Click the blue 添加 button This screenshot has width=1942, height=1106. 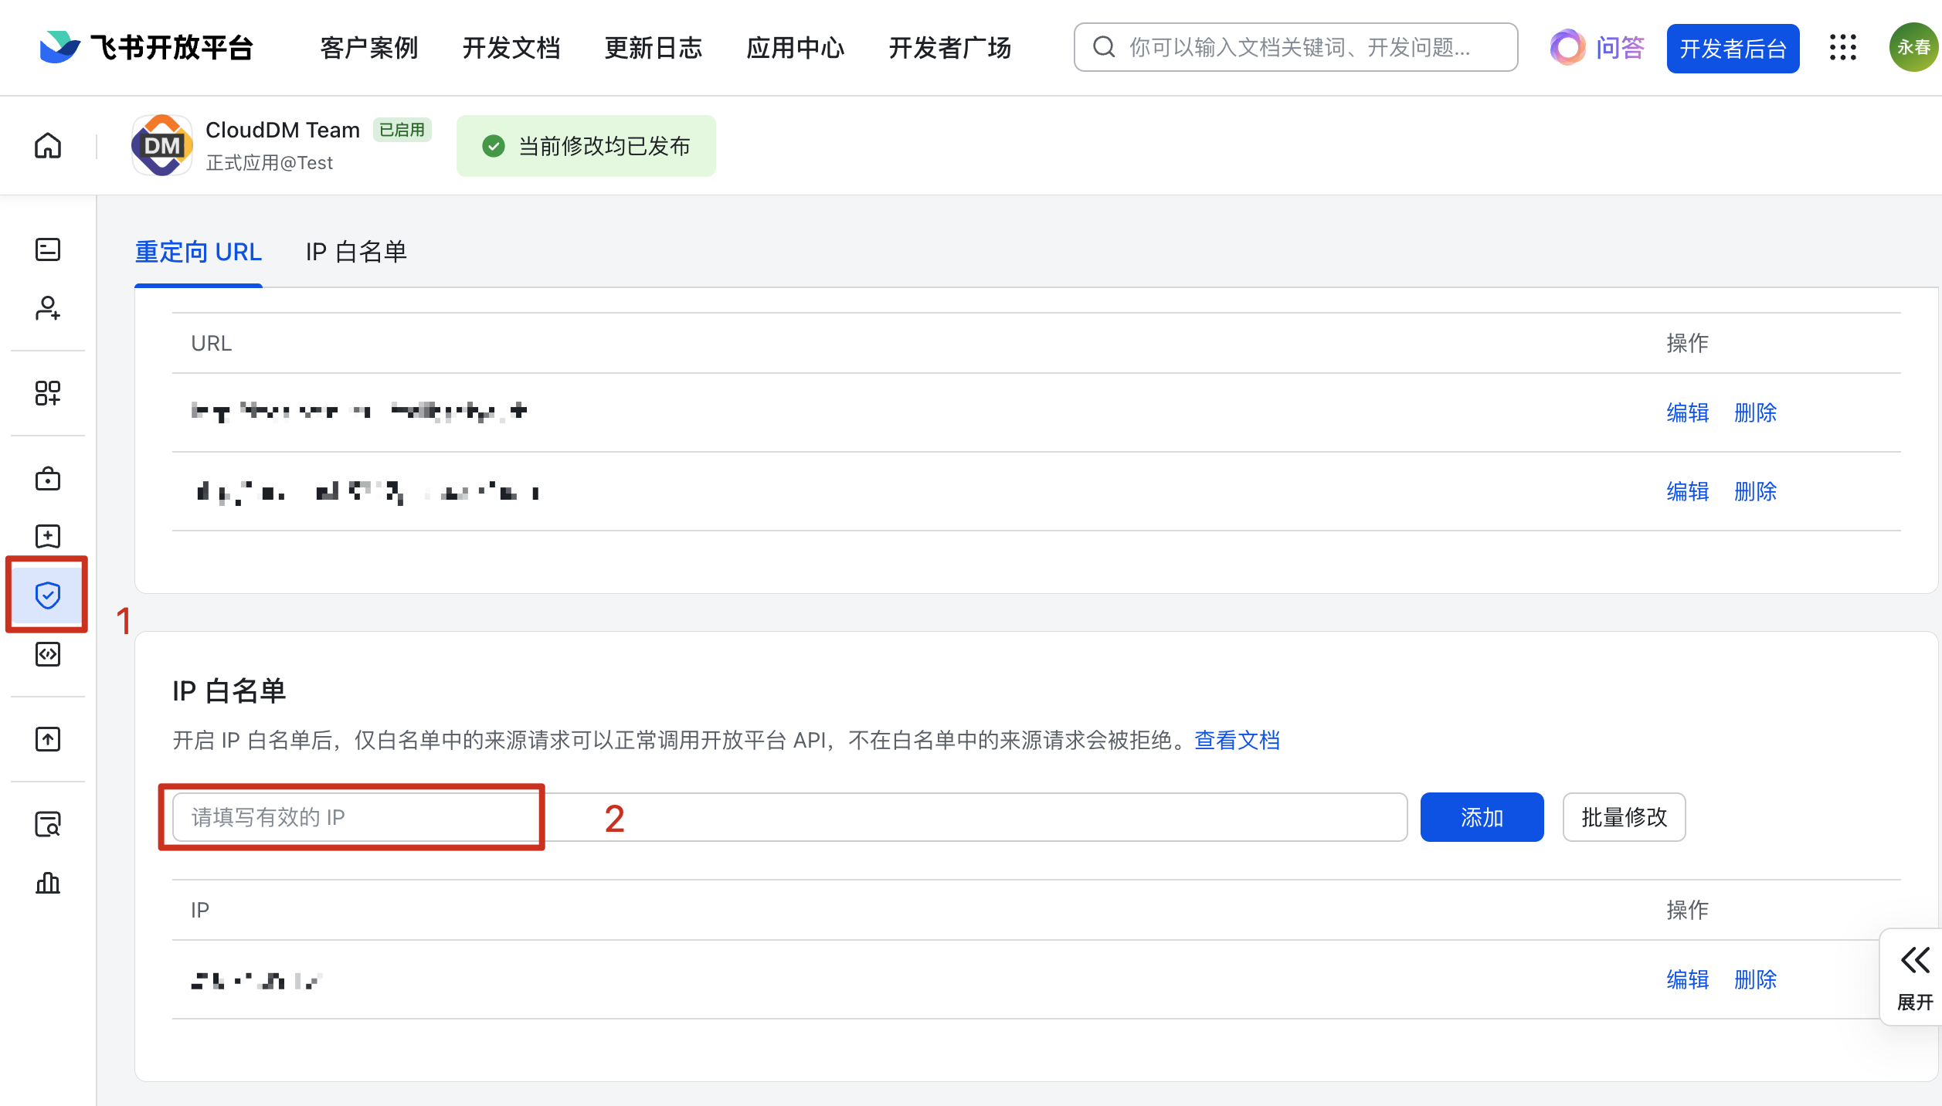1482,817
